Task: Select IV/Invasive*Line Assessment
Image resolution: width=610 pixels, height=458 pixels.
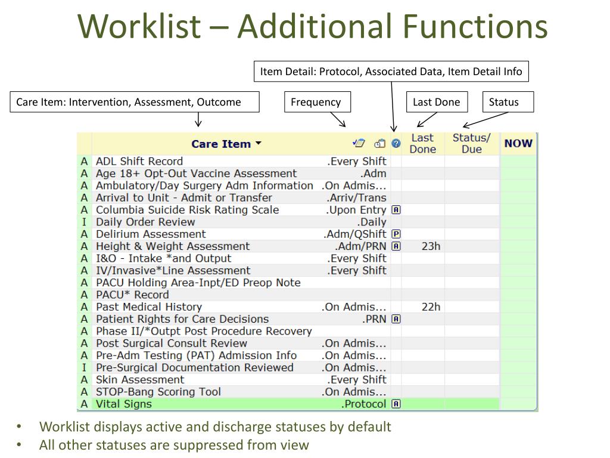Action: click(173, 270)
